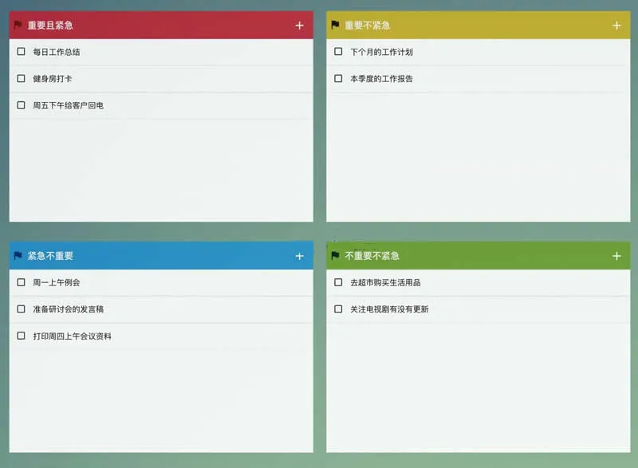Mark 健身房打卡 as completed
The image size is (638, 468).
[x=22, y=79]
